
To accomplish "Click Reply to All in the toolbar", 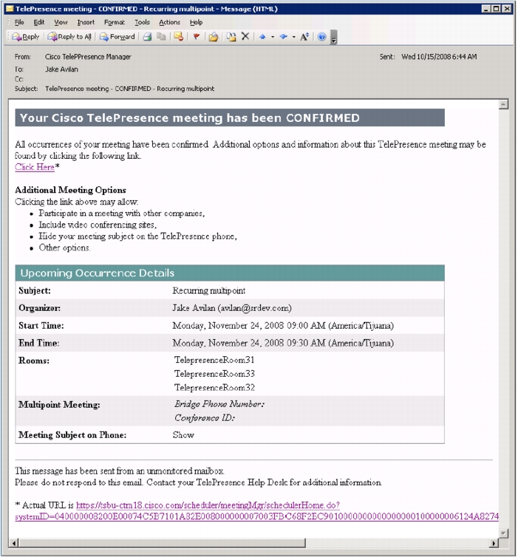I will (x=69, y=37).
